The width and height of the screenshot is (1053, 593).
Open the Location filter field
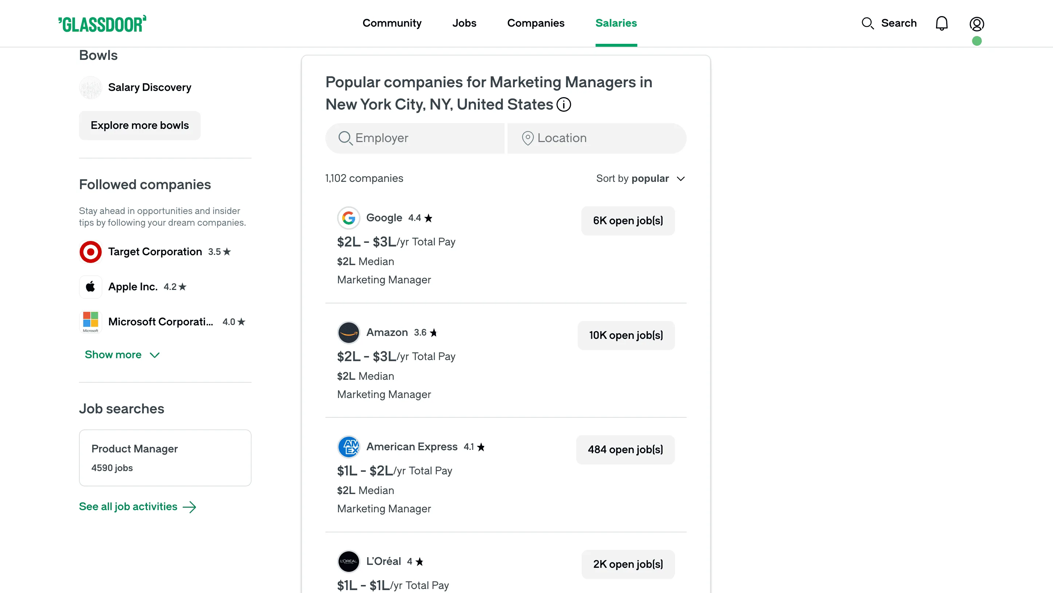596,138
